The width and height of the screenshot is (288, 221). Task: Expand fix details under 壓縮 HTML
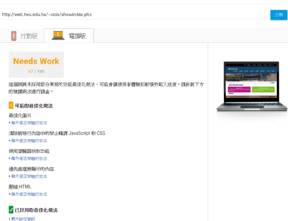point(29,194)
